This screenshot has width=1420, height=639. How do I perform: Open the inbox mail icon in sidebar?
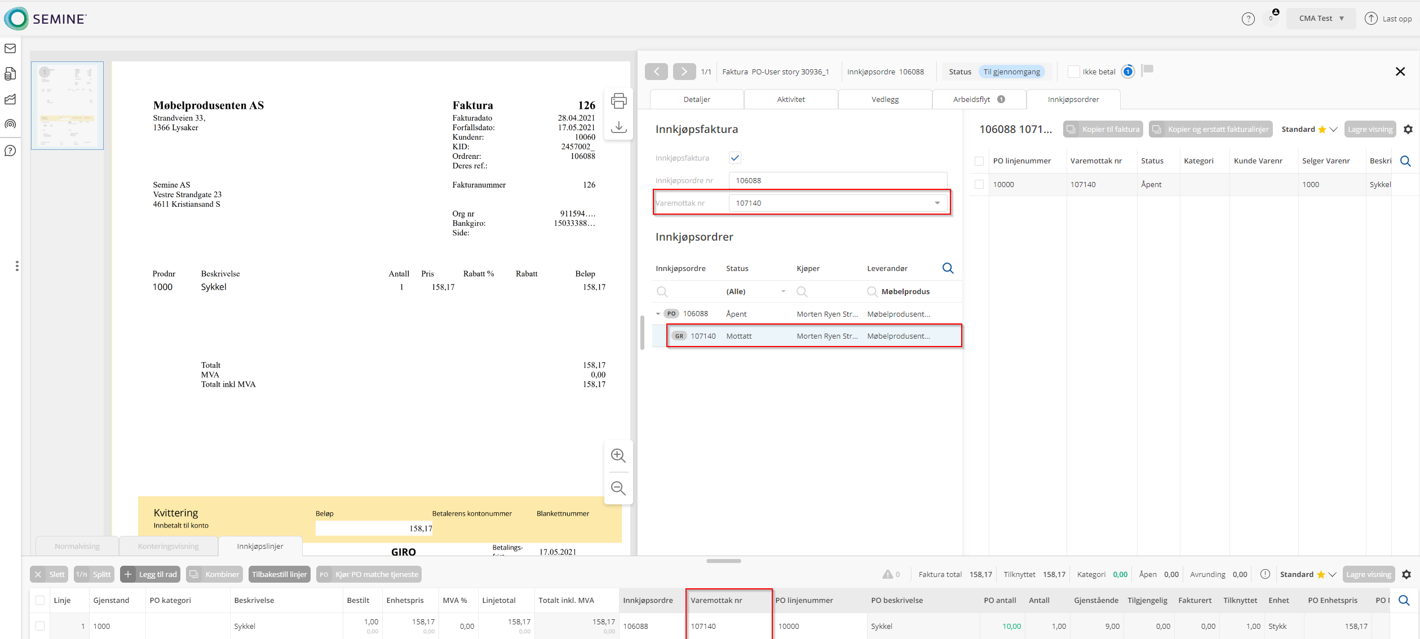pyautogui.click(x=10, y=48)
